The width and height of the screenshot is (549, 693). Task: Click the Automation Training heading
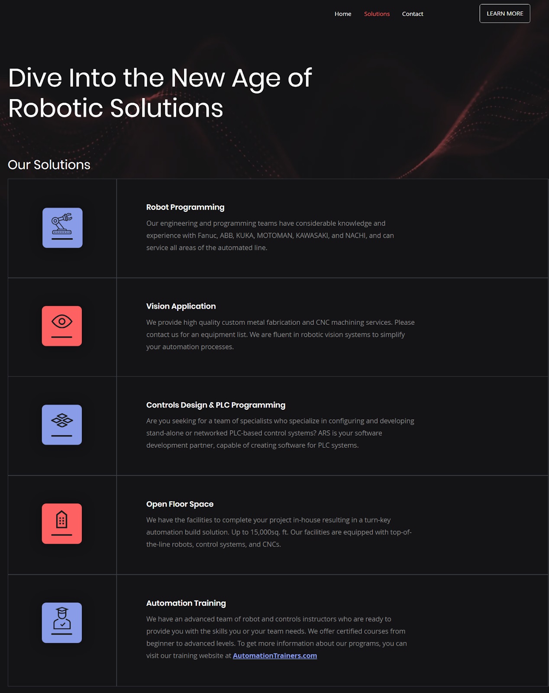coord(186,603)
